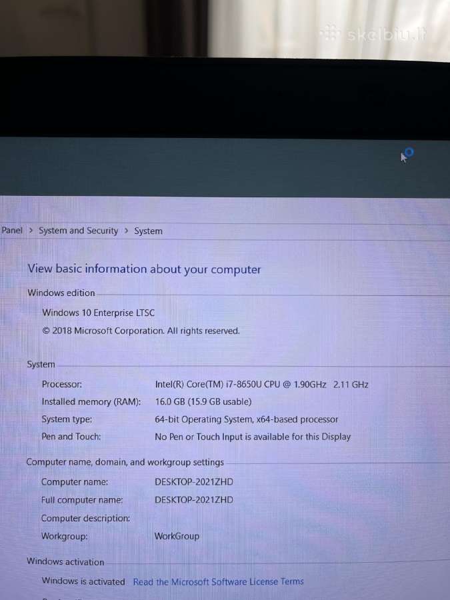Click the WorkGroup value
The width and height of the screenshot is (450, 600).
[177, 536]
